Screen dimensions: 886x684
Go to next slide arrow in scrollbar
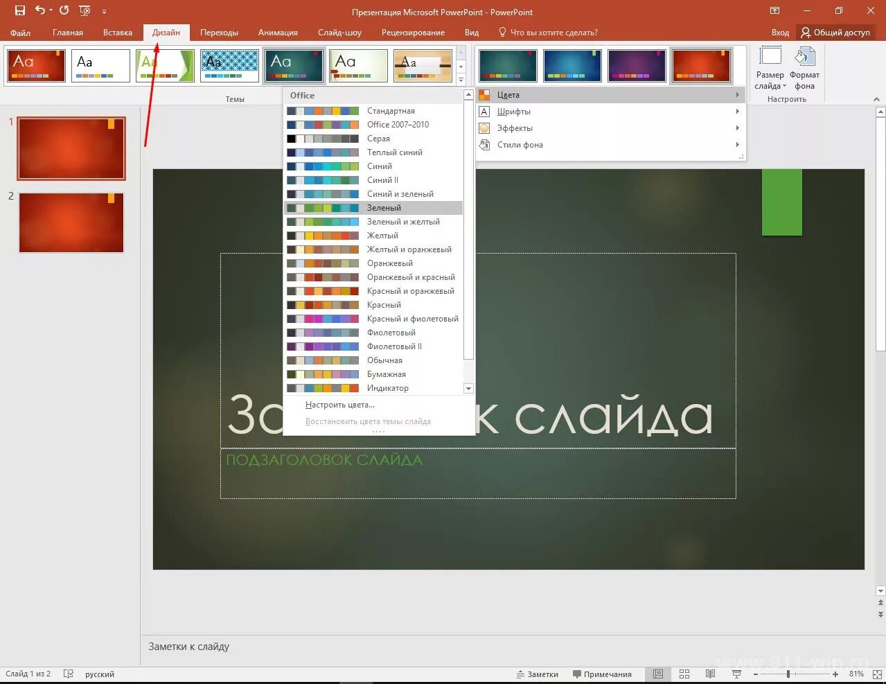(880, 615)
